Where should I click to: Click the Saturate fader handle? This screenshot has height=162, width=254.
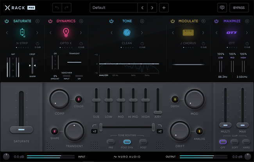pyautogui.click(x=21, y=130)
